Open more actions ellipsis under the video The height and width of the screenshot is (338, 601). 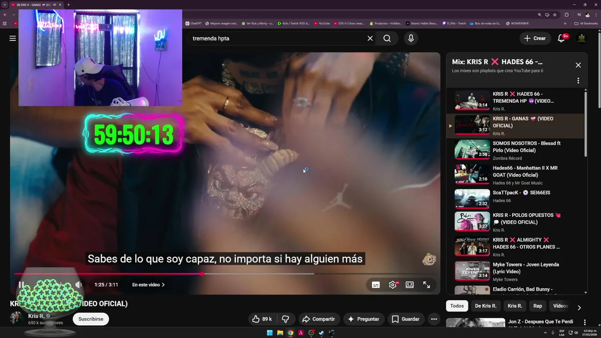coord(434,319)
